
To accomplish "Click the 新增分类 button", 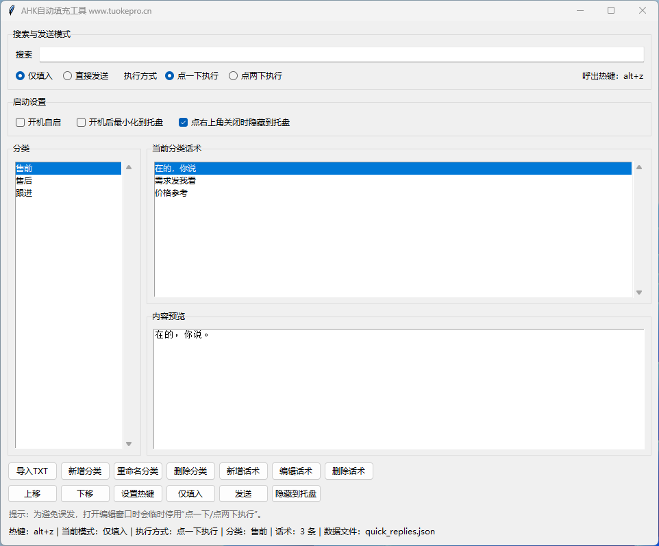I will 85,471.
